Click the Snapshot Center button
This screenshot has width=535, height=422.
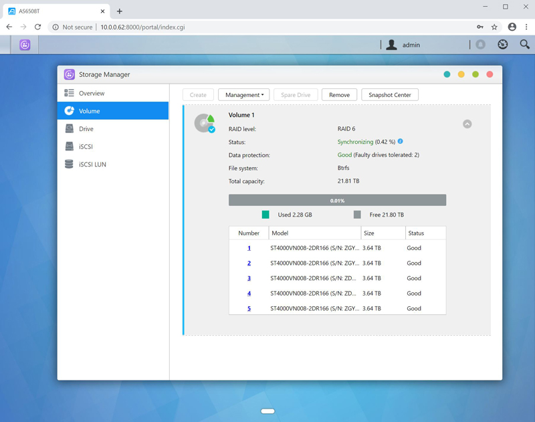[x=390, y=95]
